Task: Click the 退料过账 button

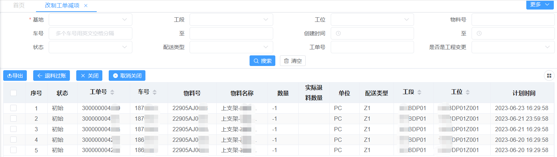Action: tap(52, 76)
